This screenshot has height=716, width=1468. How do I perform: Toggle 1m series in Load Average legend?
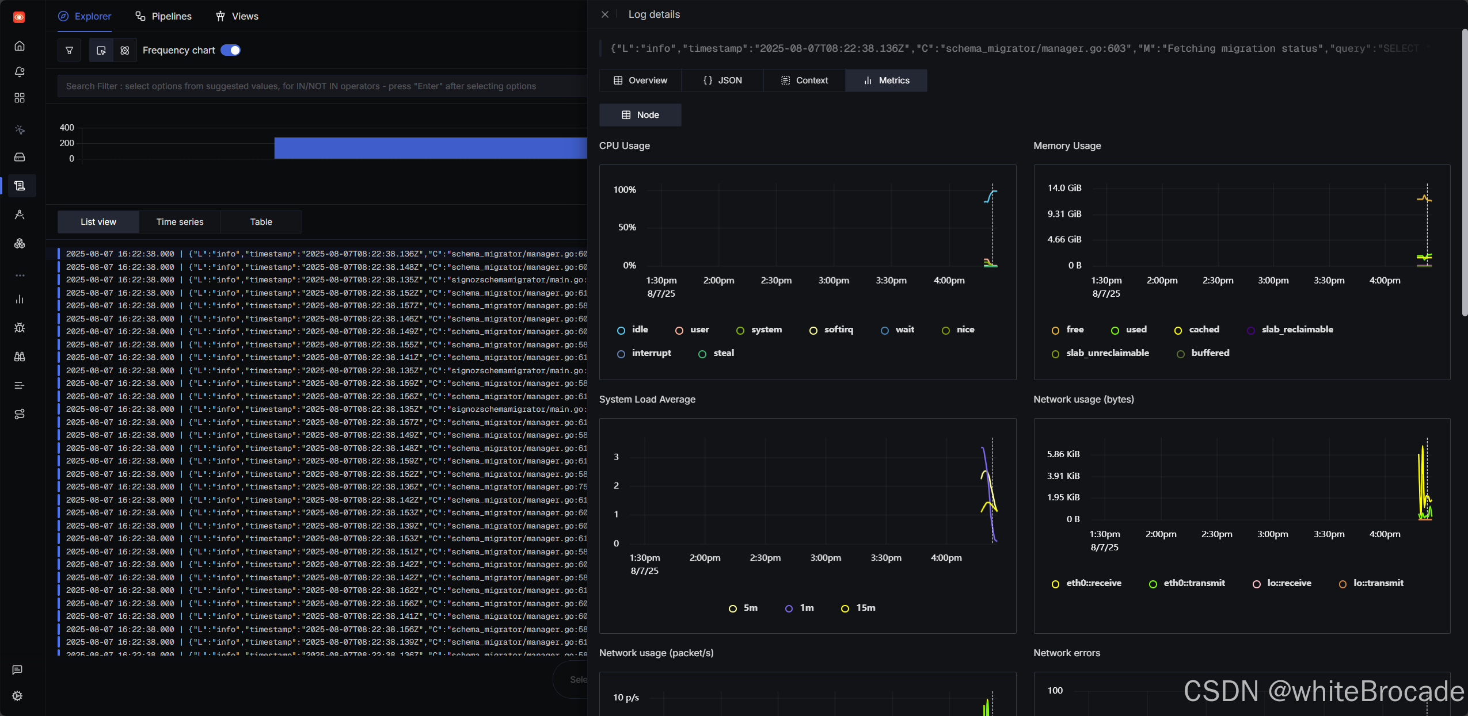(800, 608)
